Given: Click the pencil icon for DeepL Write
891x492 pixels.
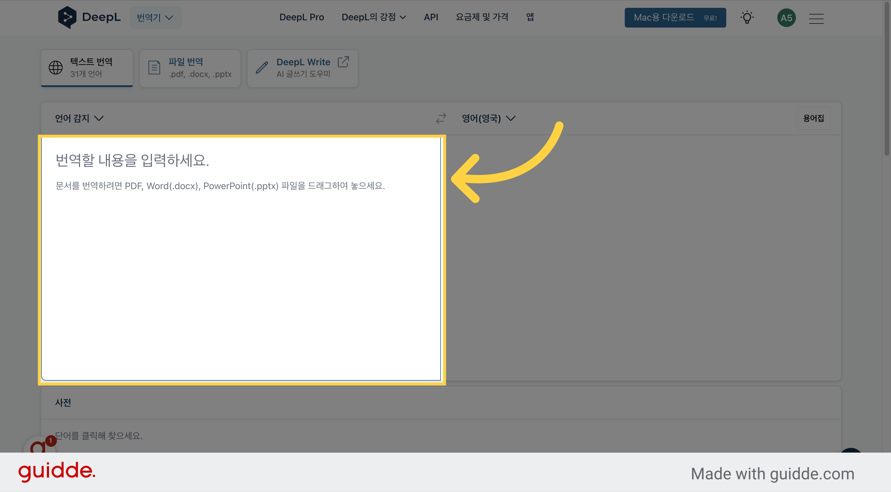Looking at the screenshot, I should pos(262,68).
